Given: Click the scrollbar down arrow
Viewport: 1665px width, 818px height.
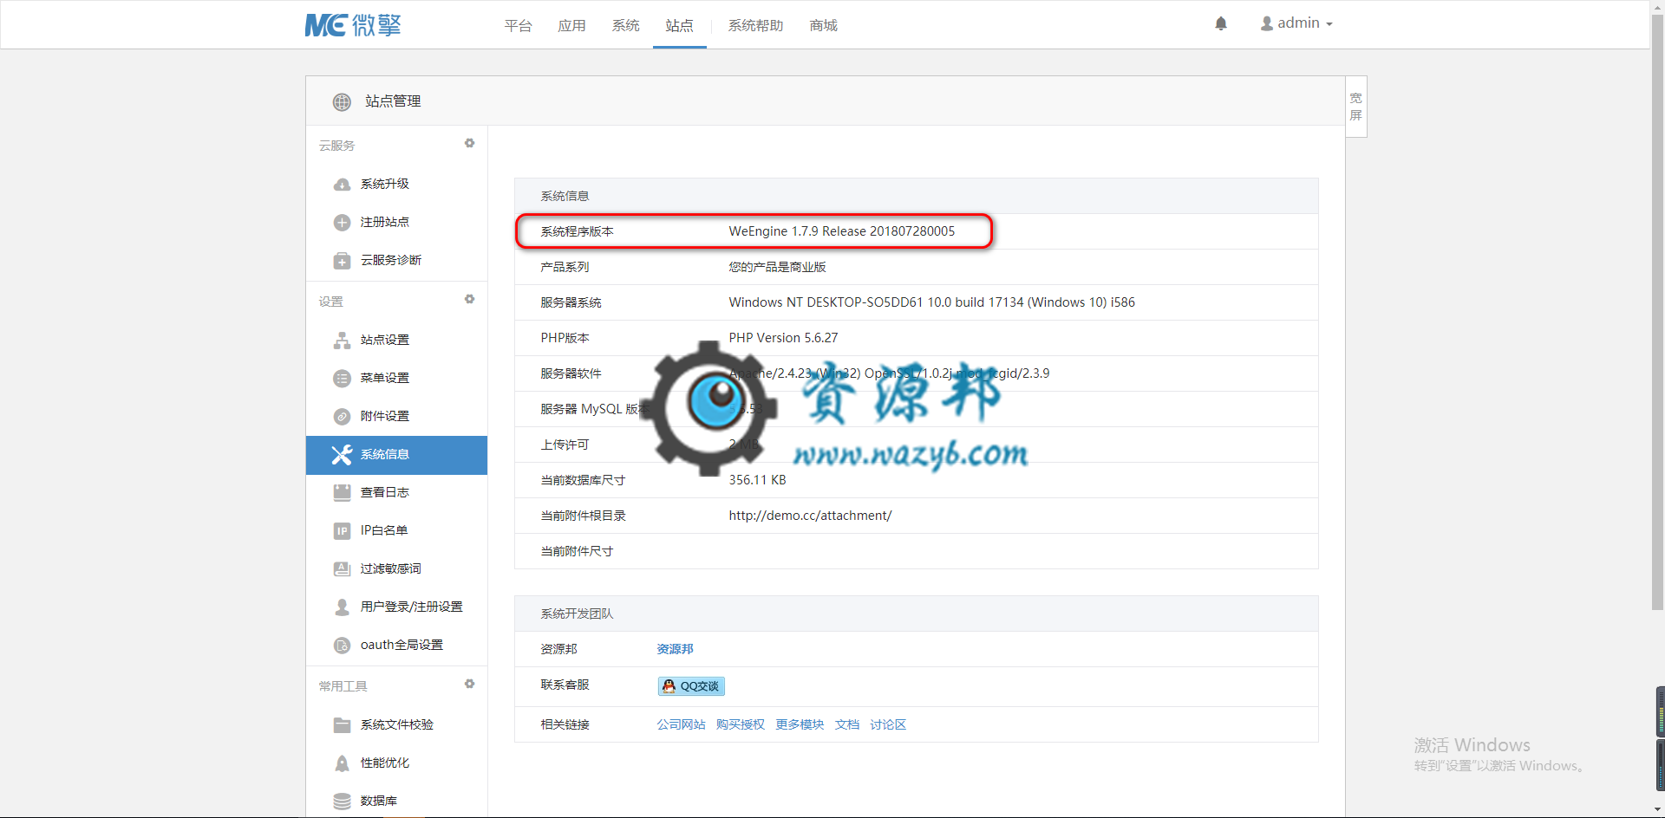Looking at the screenshot, I should point(1657,810).
